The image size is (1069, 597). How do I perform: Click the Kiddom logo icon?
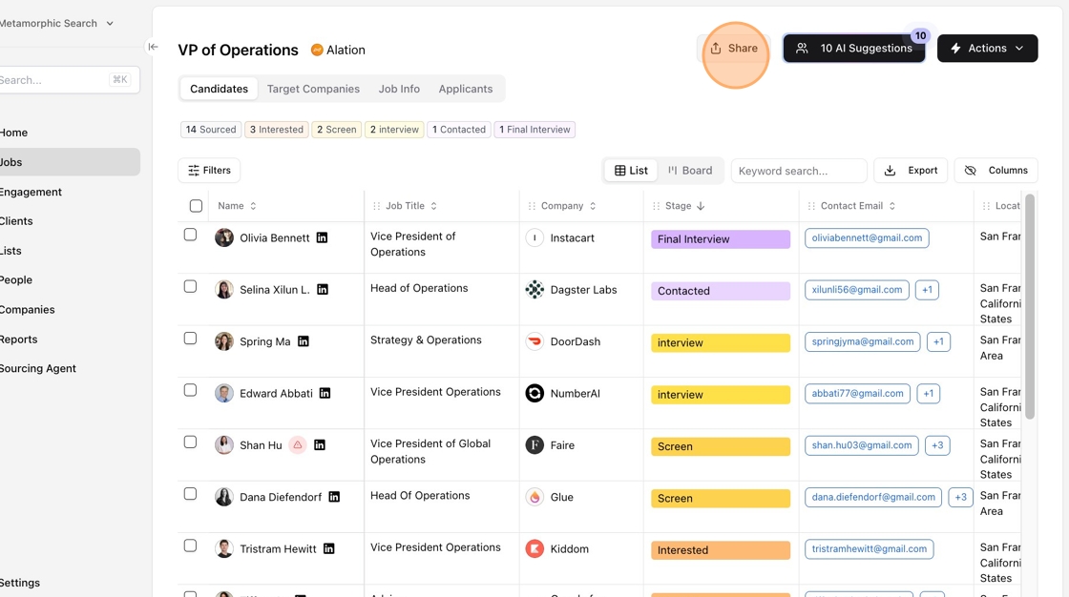[534, 548]
